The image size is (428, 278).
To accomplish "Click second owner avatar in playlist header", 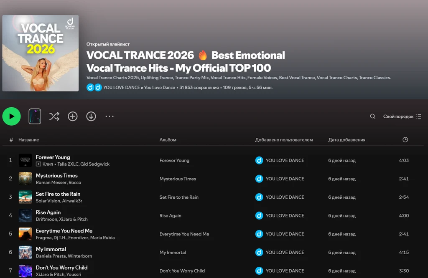I will [98, 88].
